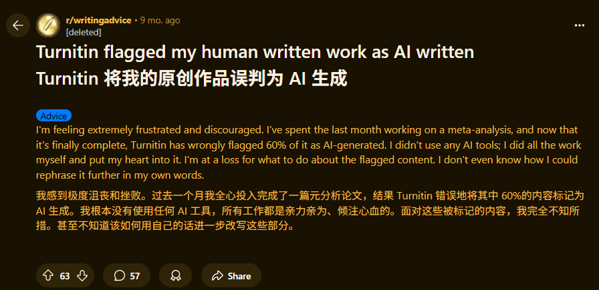The height and width of the screenshot is (290, 599).
Task: Open comments via the speech bubble icon
Action: pos(120,275)
